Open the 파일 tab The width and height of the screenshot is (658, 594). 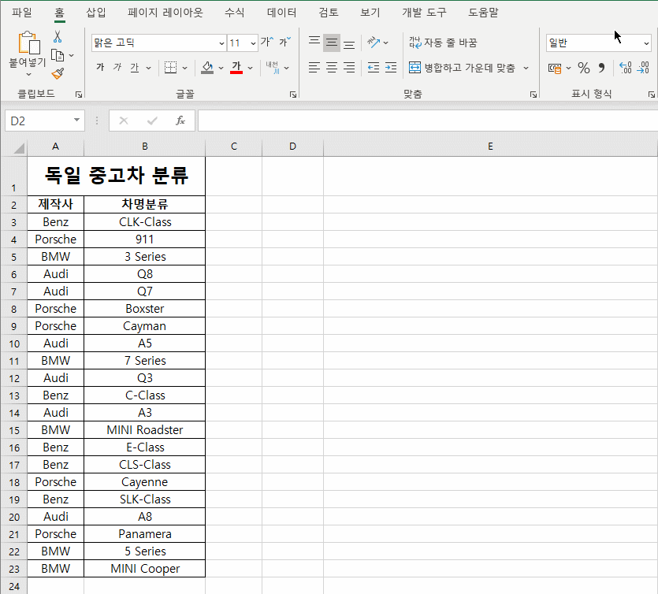pos(22,13)
